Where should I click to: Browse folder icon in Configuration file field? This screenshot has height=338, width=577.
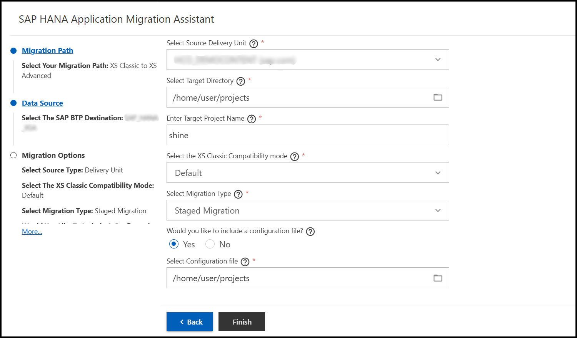tap(438, 278)
